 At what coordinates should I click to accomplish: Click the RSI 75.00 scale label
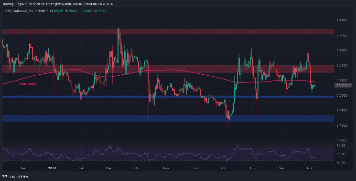click(342, 146)
